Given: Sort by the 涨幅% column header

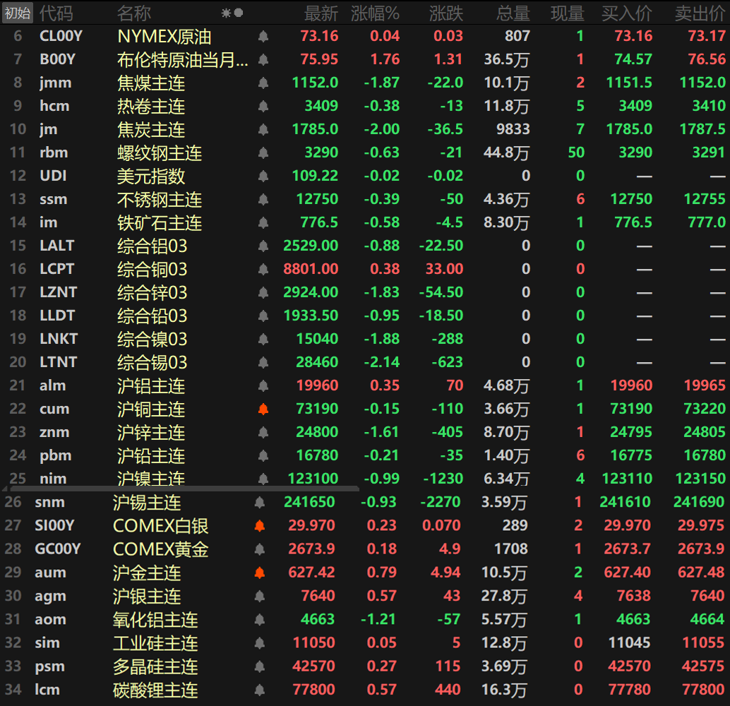Looking at the screenshot, I should pos(375,13).
